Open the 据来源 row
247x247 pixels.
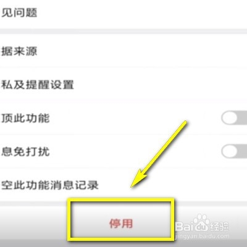tap(124, 51)
